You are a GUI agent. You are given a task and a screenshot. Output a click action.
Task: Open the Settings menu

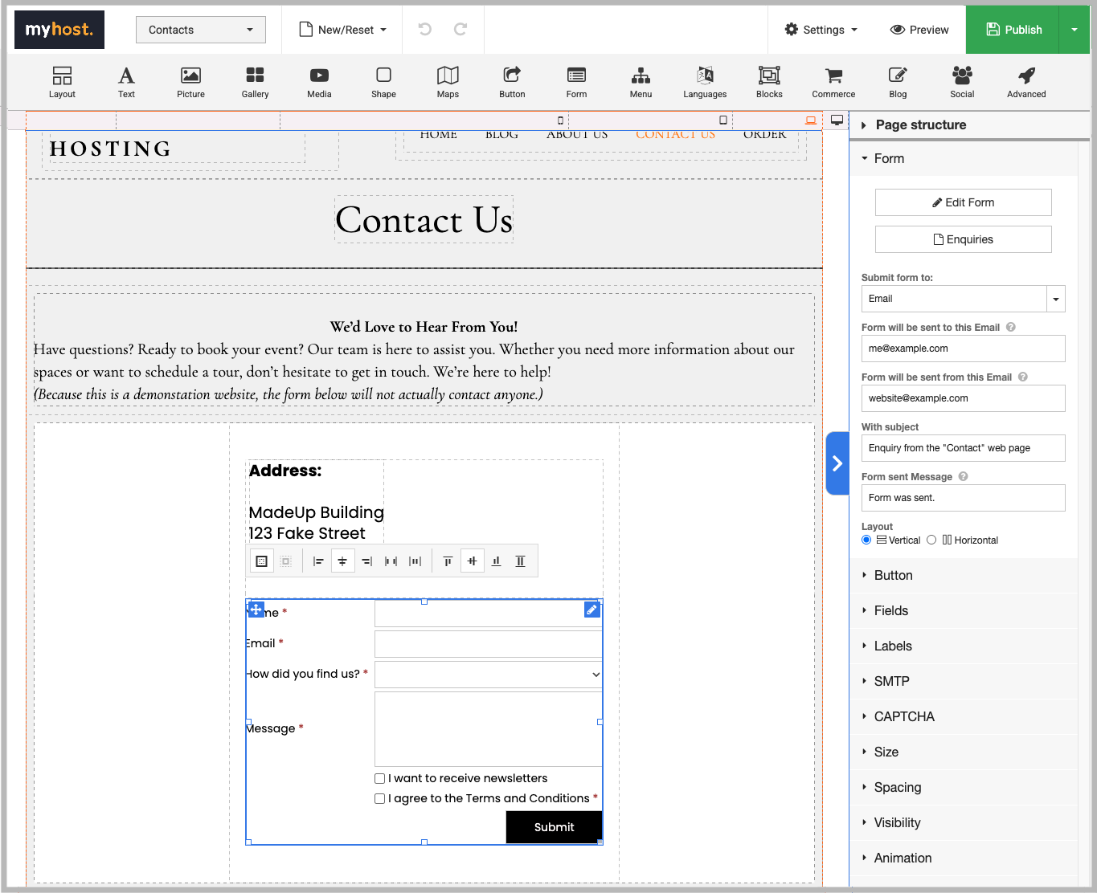[821, 30]
